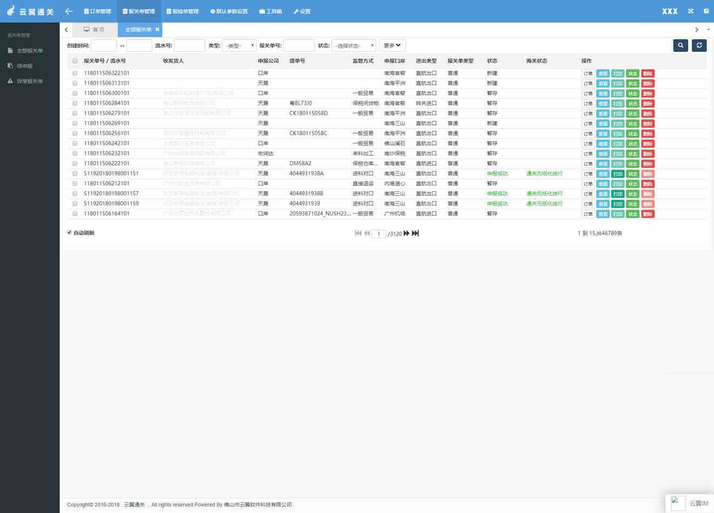Open the 类型 dropdown filter
Image resolution: width=714 pixels, height=513 pixels.
pos(239,46)
